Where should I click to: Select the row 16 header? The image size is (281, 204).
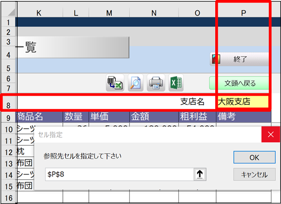(9, 198)
